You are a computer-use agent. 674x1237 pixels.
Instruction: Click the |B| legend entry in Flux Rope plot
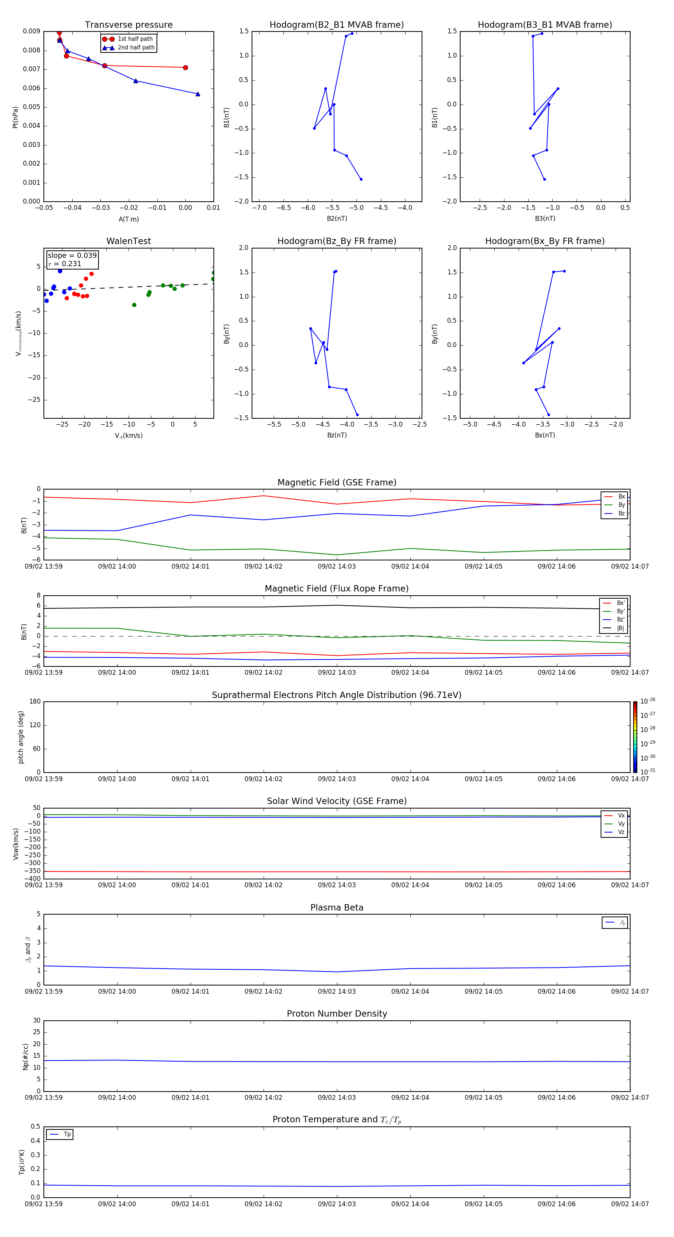pos(614,628)
